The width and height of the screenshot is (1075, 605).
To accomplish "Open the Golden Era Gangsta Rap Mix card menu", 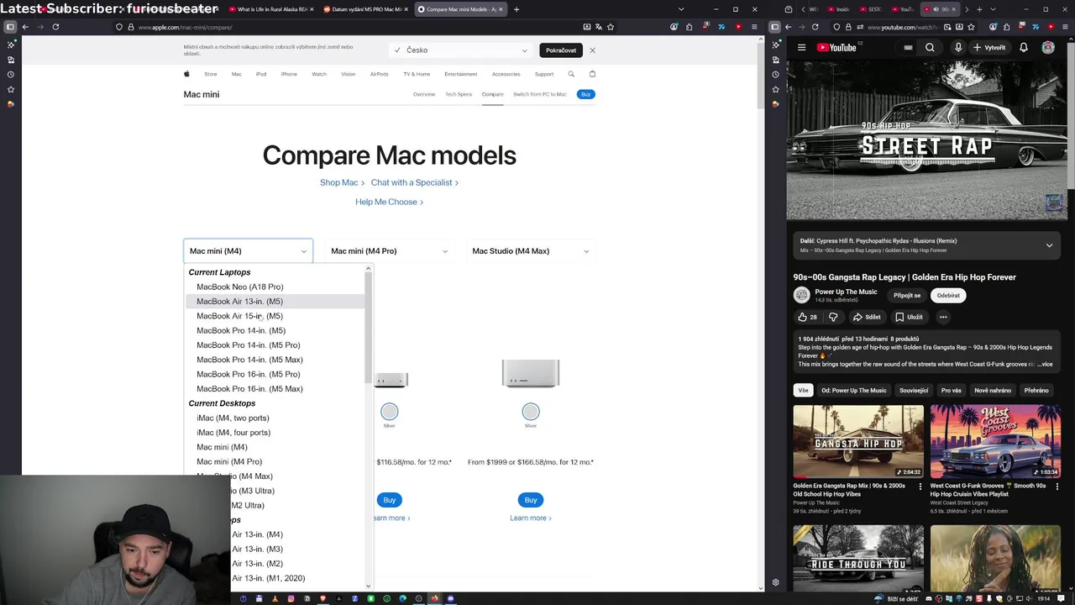I will point(920,487).
